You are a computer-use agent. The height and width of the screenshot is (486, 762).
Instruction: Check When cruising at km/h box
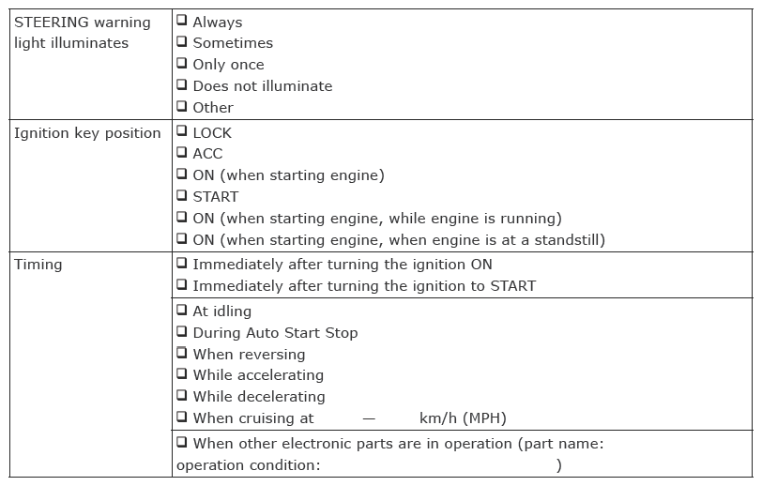pos(182,417)
